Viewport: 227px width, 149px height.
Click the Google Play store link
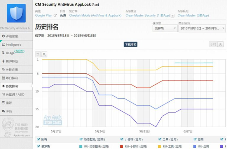coord(43,16)
